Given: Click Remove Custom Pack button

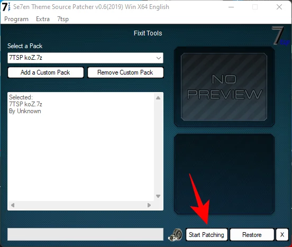Looking at the screenshot, I should pyautogui.click(x=125, y=72).
